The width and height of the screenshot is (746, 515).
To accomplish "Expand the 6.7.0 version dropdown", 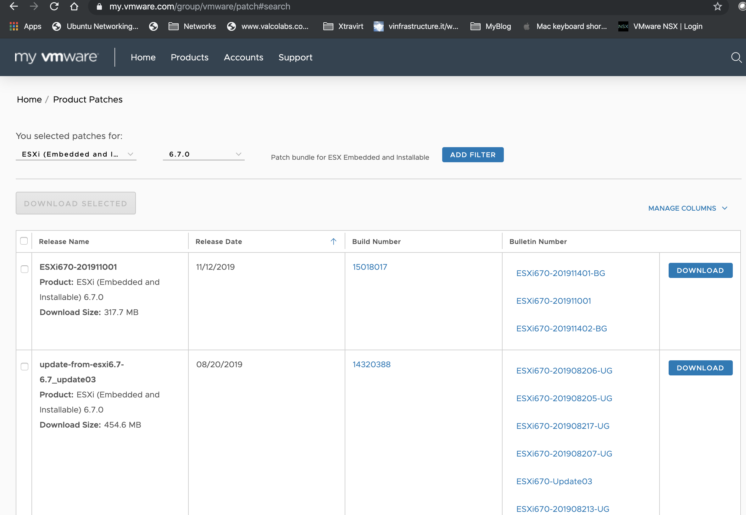I will 203,154.
